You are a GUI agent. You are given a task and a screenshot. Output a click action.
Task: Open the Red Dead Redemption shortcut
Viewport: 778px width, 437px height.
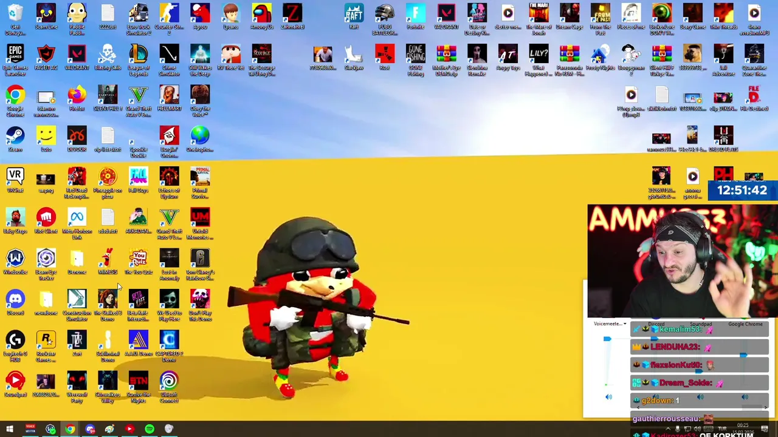[77, 183]
